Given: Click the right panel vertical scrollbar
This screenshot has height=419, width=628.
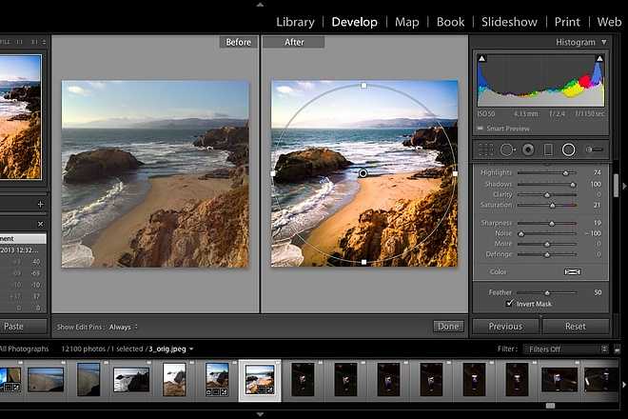Looking at the screenshot, I should [616, 186].
